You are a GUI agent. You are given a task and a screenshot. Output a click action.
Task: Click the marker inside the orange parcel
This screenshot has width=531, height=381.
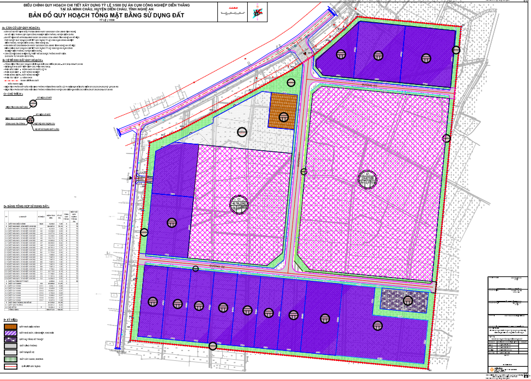[283, 116]
